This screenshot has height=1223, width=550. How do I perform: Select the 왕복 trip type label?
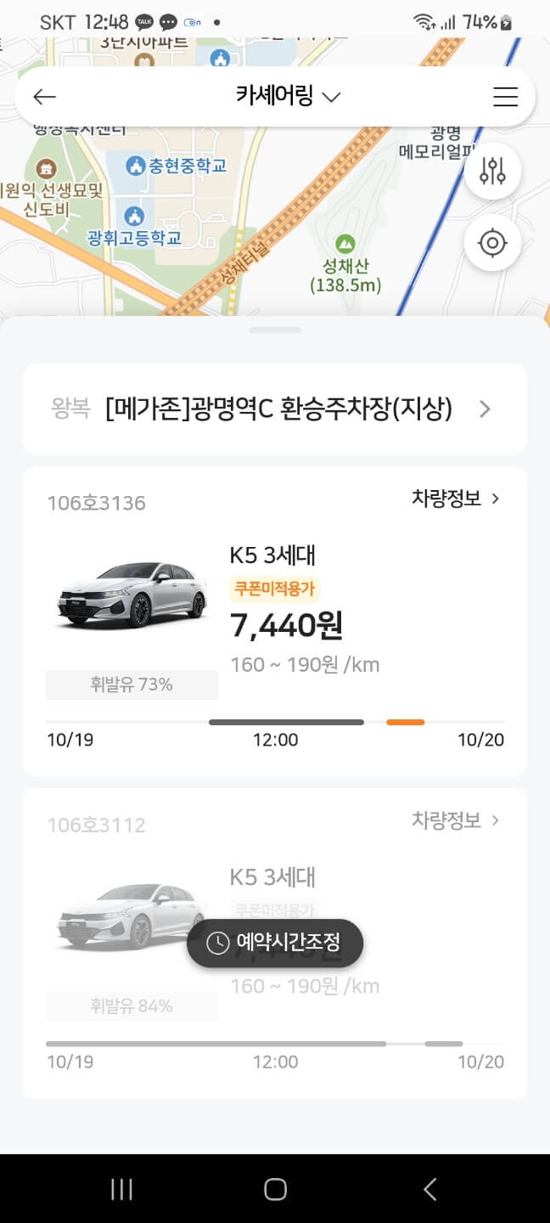point(70,409)
